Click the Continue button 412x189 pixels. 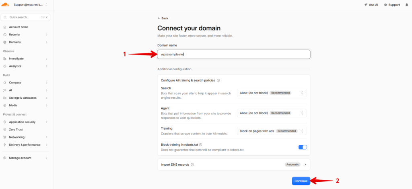click(301, 181)
